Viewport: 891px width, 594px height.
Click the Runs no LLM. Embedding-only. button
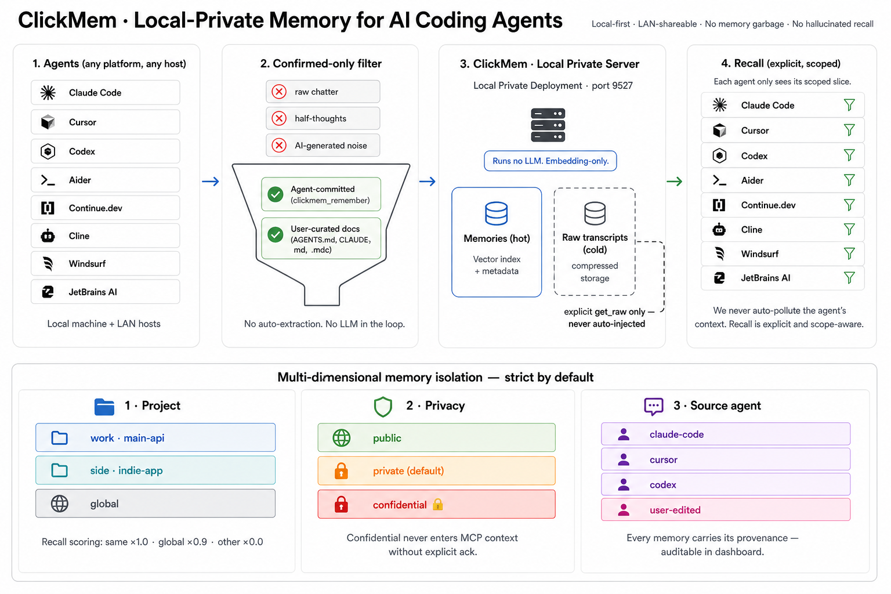pyautogui.click(x=550, y=161)
